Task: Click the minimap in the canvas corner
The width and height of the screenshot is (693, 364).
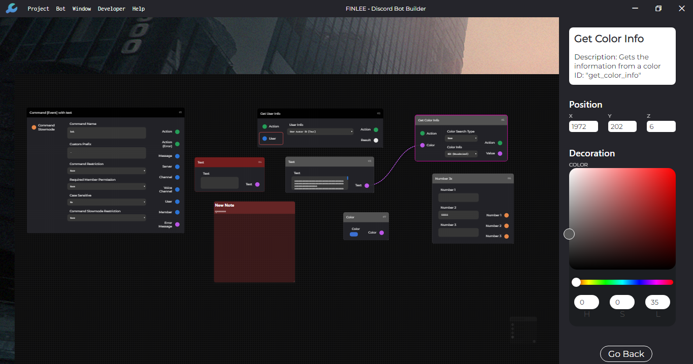Action: tap(523, 330)
